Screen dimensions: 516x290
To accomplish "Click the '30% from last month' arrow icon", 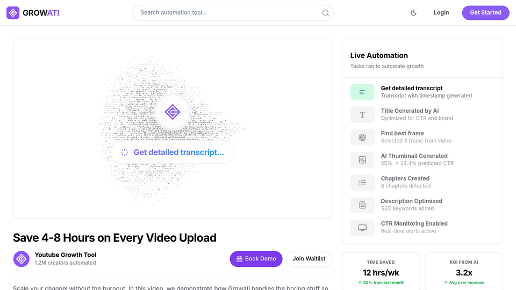I will (x=360, y=283).
